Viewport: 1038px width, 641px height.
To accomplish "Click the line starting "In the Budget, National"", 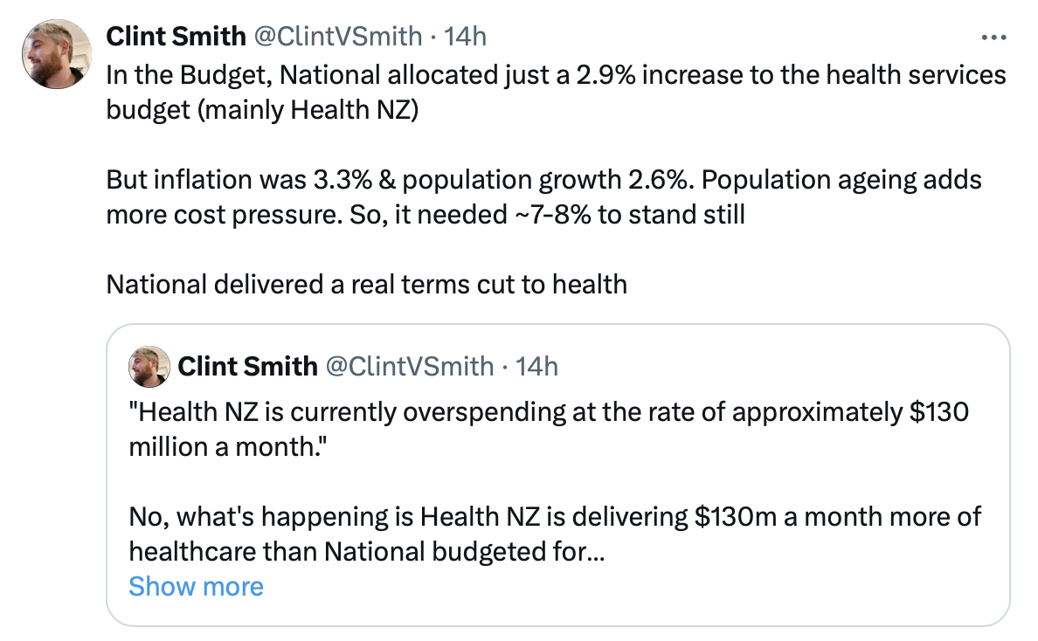I will [556, 75].
